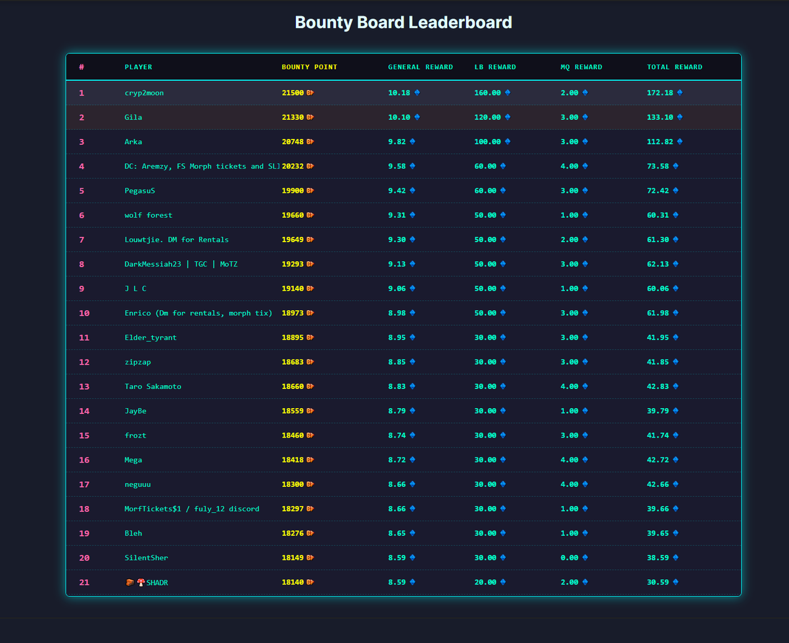
Task: Click the gem icon next to 60.06 total
Action: click(x=676, y=288)
